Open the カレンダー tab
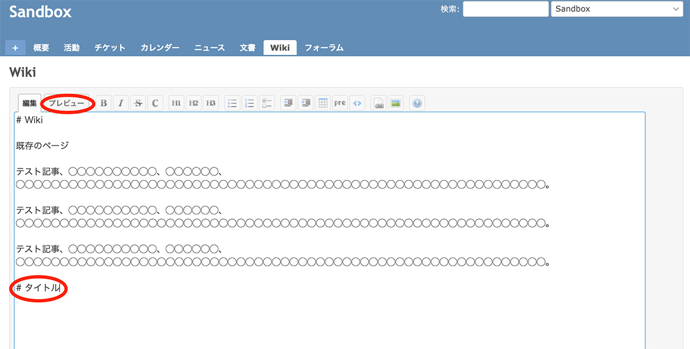This screenshot has width=690, height=349. click(x=160, y=48)
